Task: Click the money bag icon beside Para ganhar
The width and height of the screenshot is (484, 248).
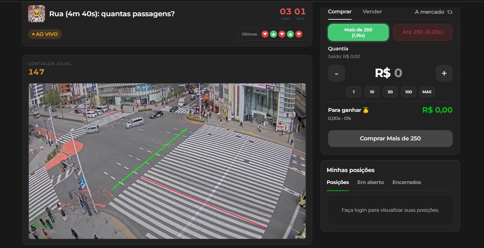Action: coord(365,110)
